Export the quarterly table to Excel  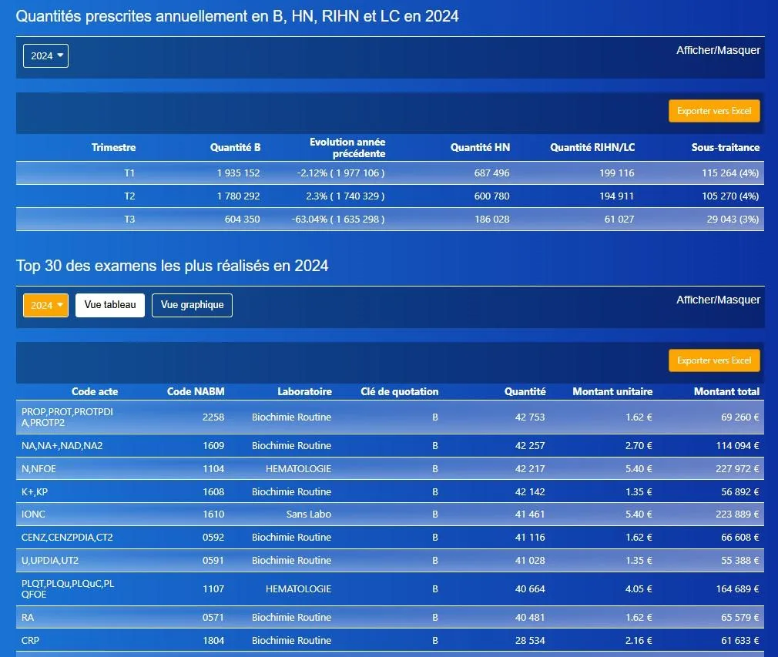(714, 111)
